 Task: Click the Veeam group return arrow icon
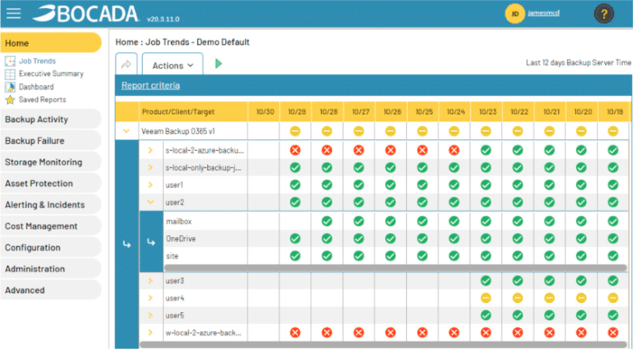(x=127, y=244)
